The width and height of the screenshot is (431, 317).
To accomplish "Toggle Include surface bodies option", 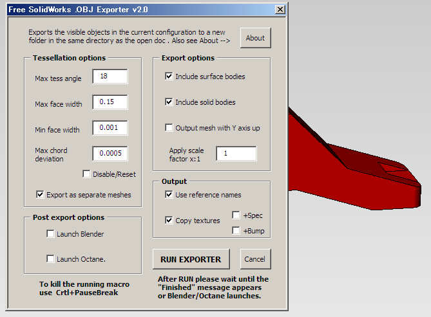I will [169, 77].
